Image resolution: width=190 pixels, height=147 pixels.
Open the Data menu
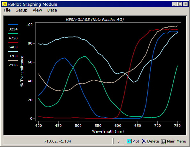(52, 10)
